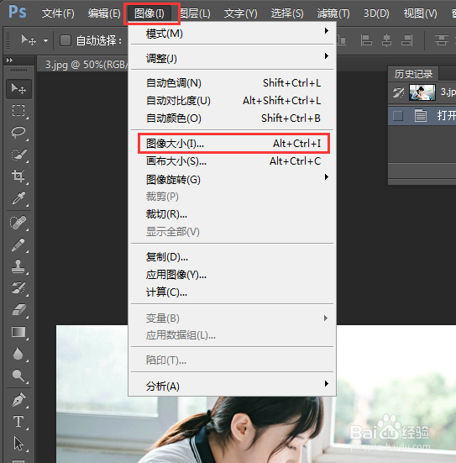Open the 文件(F) menu
The image size is (456, 463).
click(x=58, y=13)
